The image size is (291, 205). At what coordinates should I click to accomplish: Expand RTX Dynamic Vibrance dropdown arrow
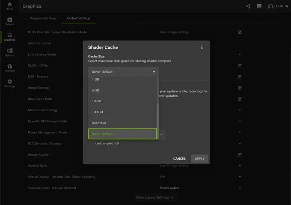240,143
